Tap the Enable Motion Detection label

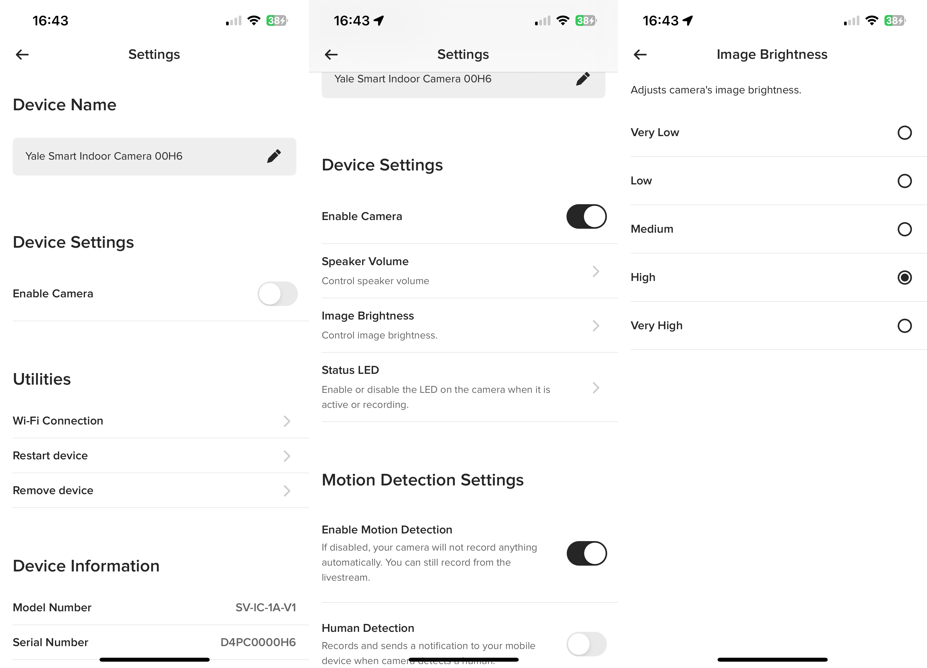coord(387,529)
